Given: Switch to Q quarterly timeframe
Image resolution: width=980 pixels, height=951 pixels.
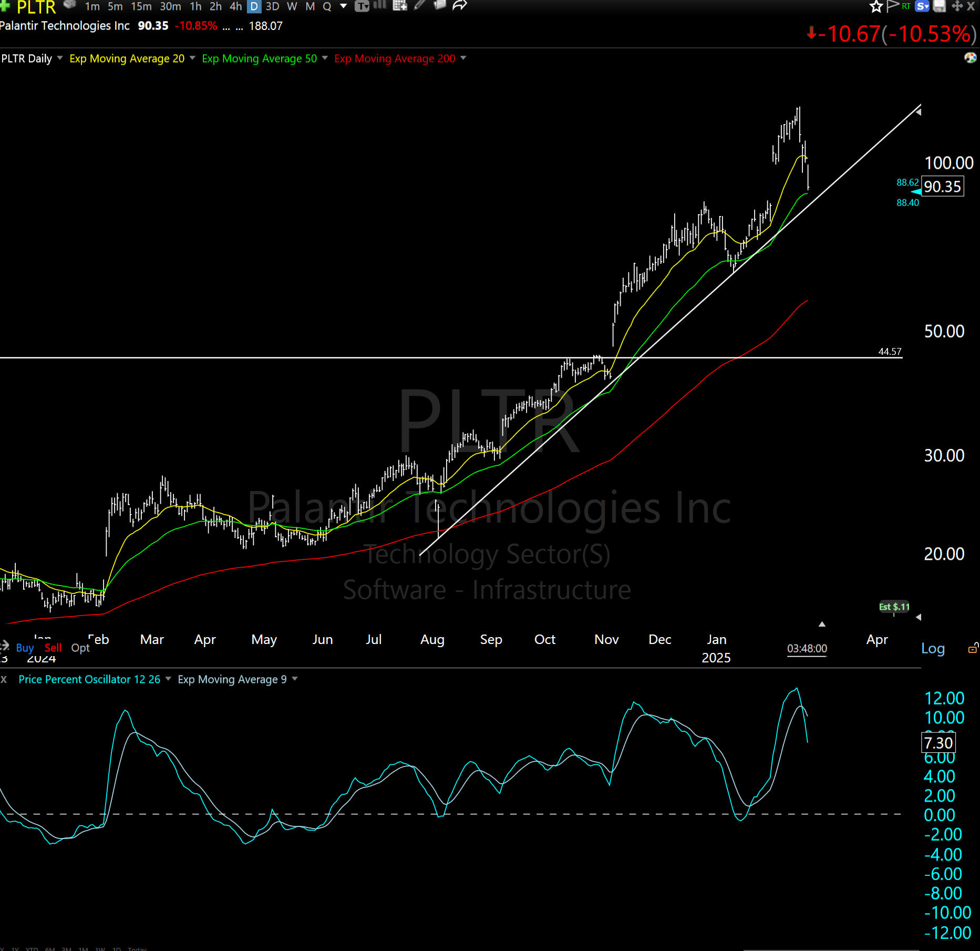Looking at the screenshot, I should pyautogui.click(x=327, y=6).
